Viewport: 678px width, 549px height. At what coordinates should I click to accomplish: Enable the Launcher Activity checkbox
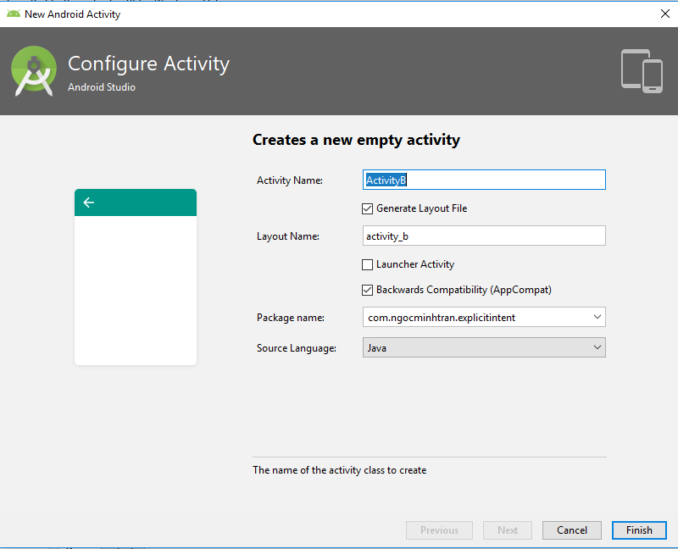coord(368,264)
